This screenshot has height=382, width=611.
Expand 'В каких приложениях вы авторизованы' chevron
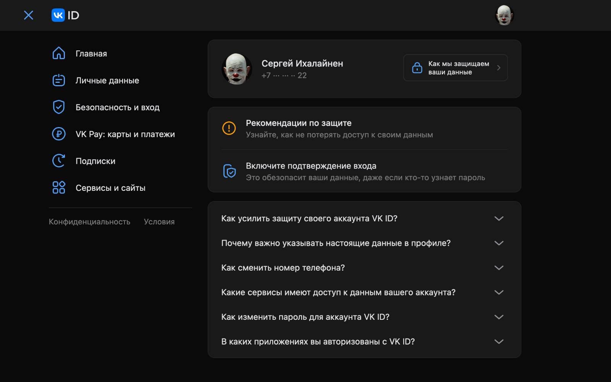[x=499, y=342]
